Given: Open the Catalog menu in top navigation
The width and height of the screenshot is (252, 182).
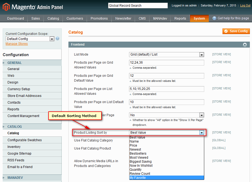Looking at the screenshot, I should point(53,19).
